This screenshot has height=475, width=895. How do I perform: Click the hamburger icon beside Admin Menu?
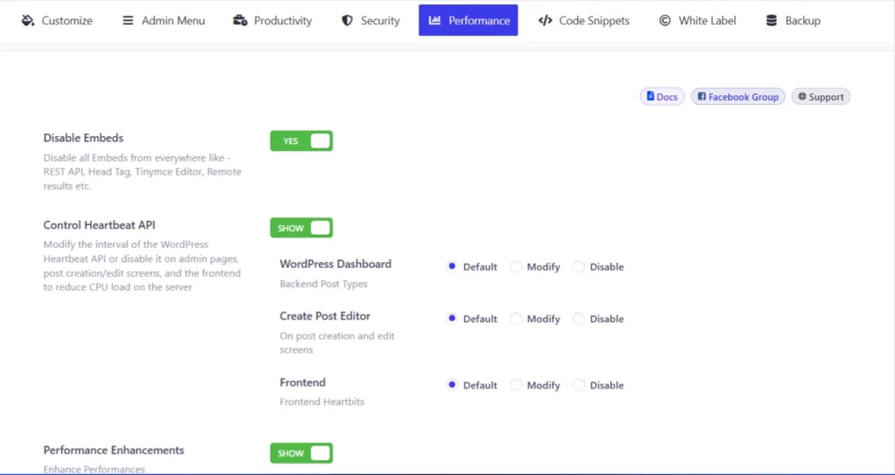(128, 21)
